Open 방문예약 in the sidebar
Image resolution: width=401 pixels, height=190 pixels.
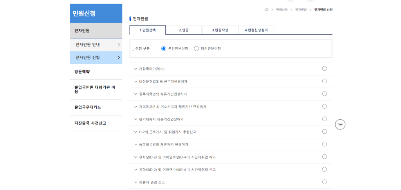tap(82, 72)
